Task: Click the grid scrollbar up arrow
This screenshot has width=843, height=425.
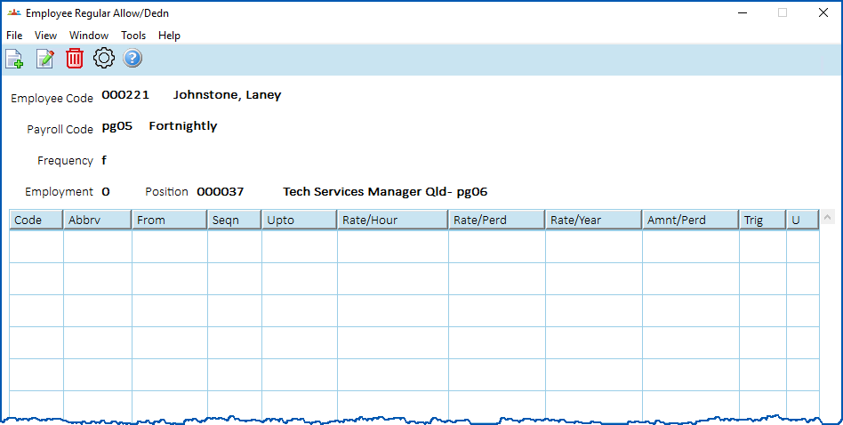Action: point(827,218)
